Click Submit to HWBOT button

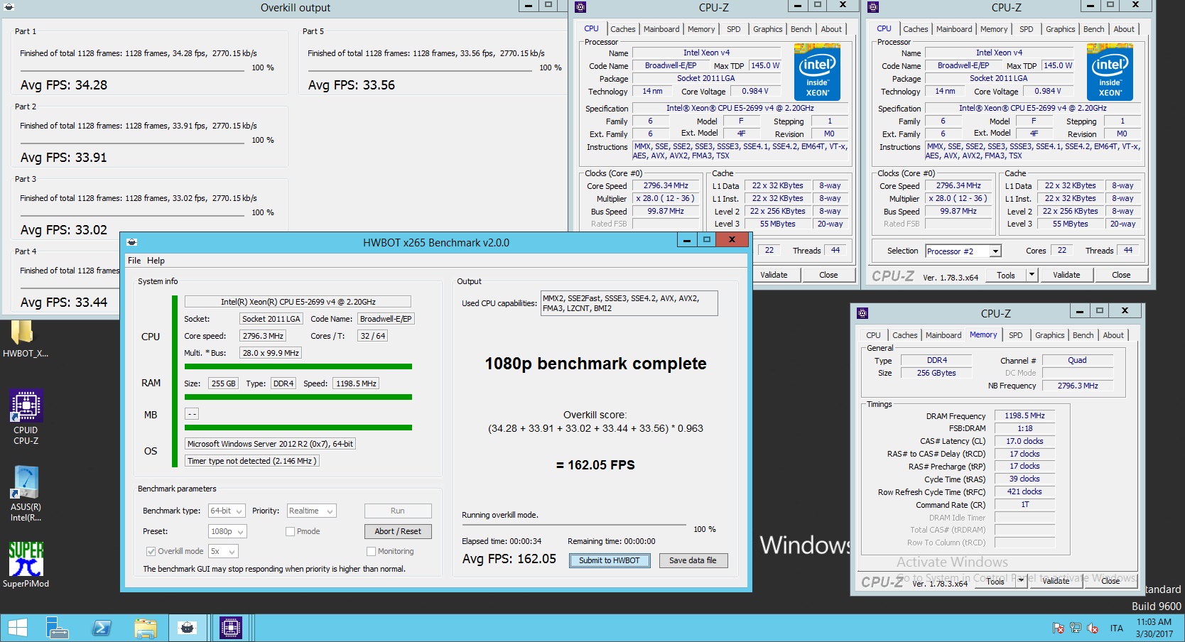click(x=609, y=560)
